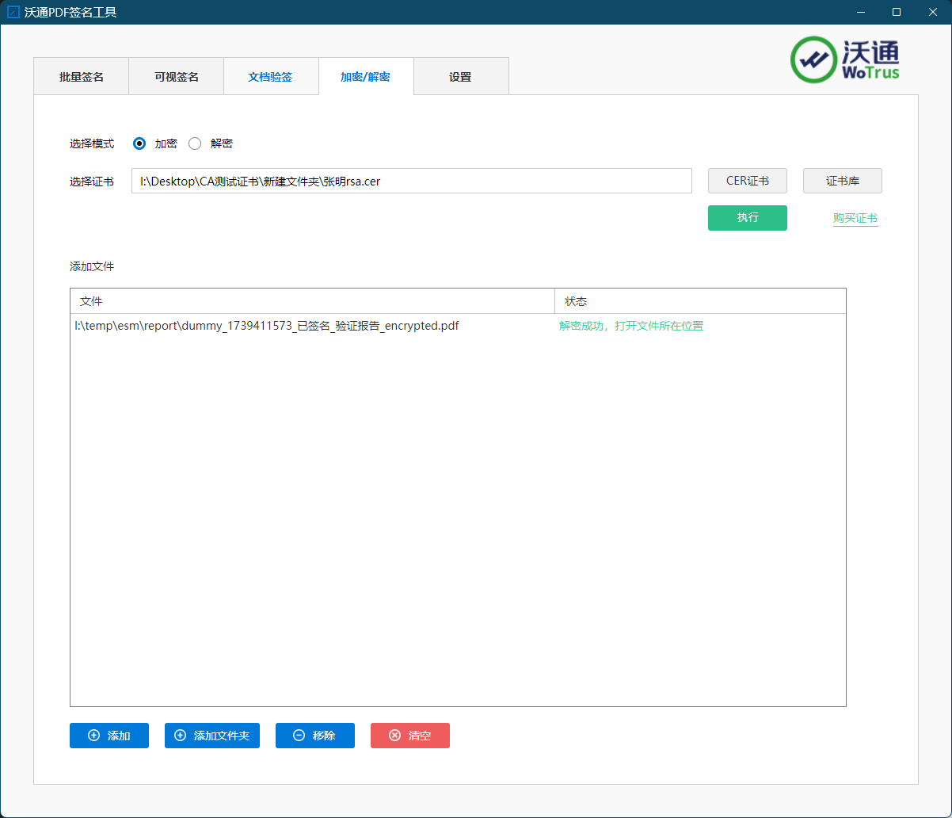The width and height of the screenshot is (952, 818).
Task: Click the 解密成功 open file location link
Action: point(630,326)
